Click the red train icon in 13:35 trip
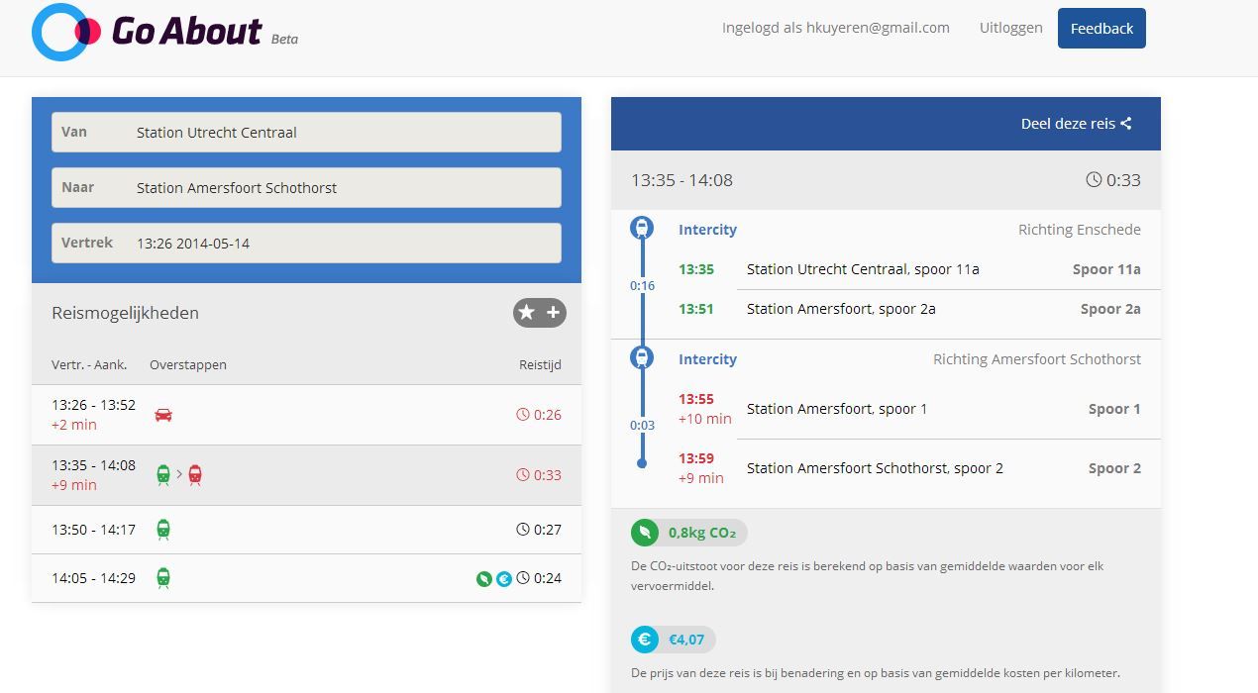1258x693 pixels. (195, 475)
